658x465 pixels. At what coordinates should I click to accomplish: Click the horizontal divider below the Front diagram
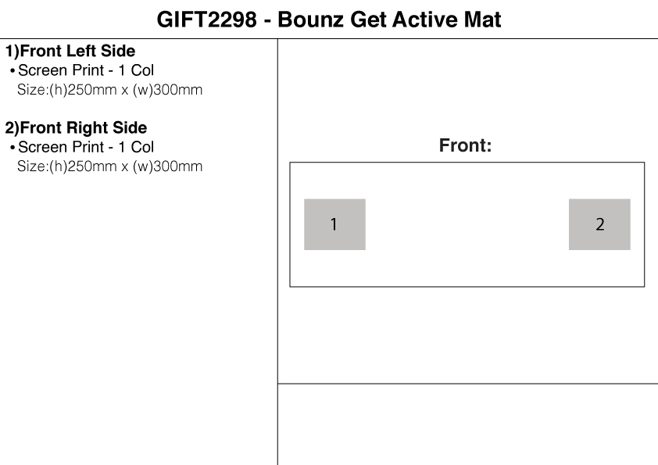pos(467,384)
